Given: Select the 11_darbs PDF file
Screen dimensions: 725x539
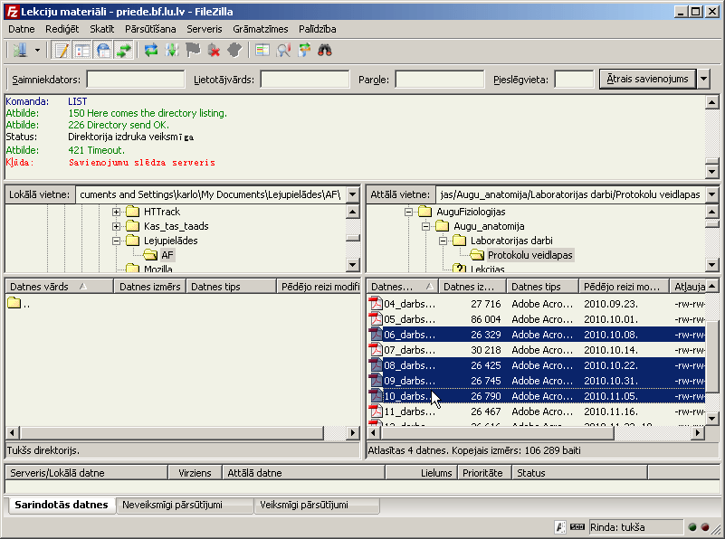Looking at the screenshot, I should click(x=537, y=411).
